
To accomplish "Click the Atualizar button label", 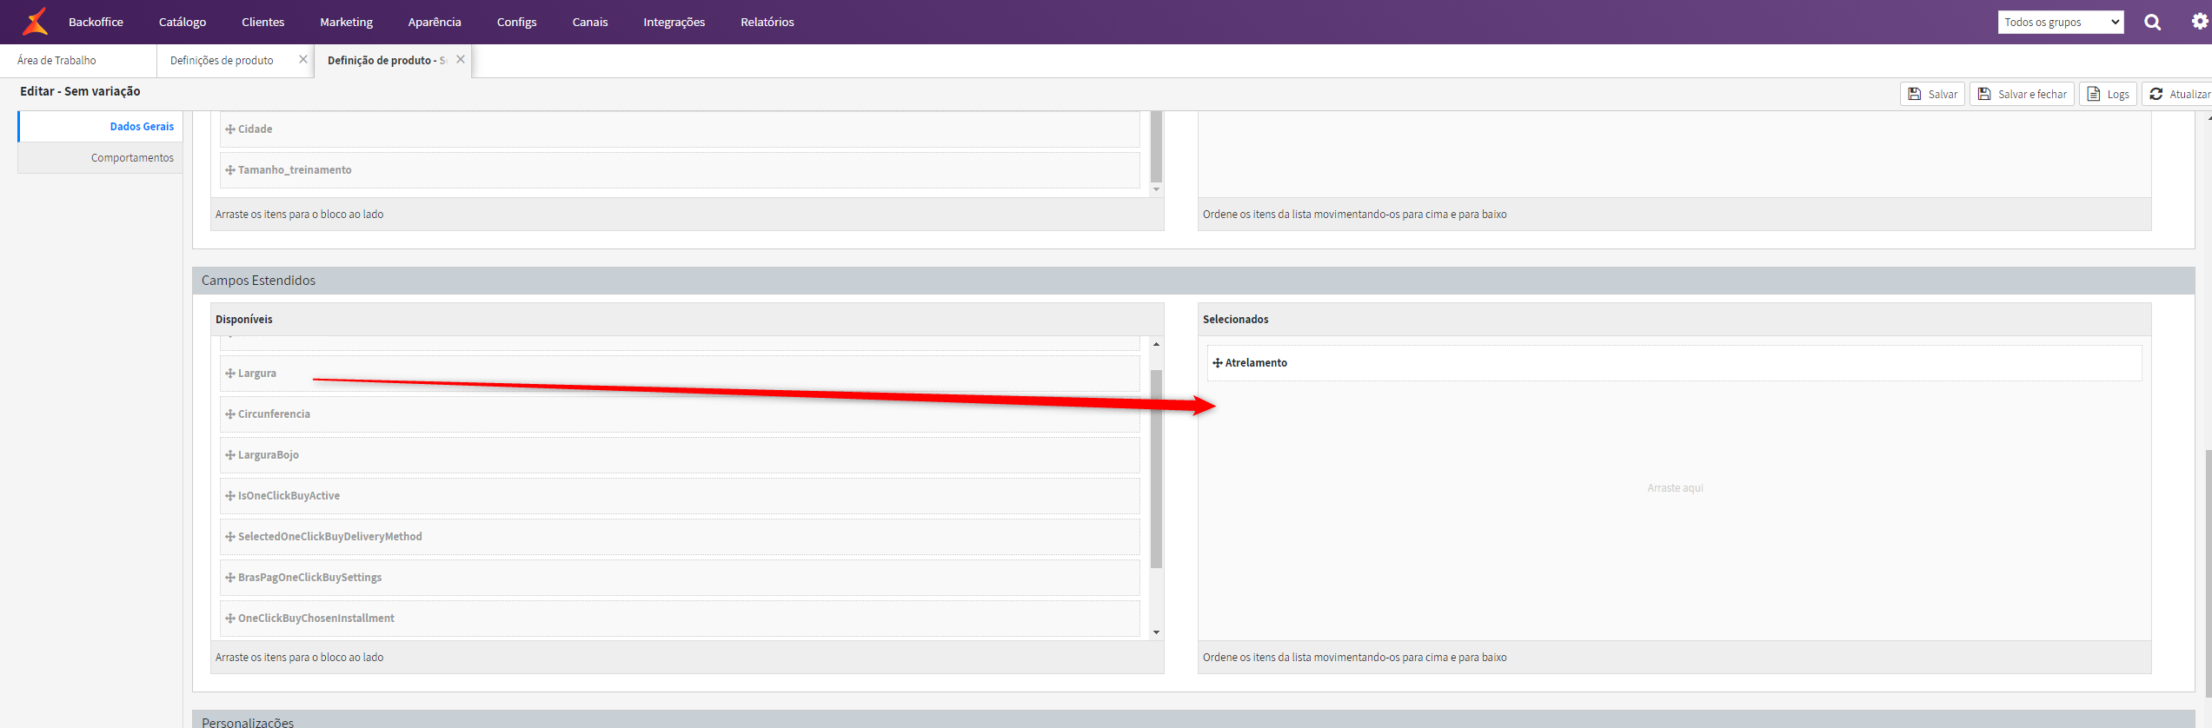I will tap(2189, 94).
